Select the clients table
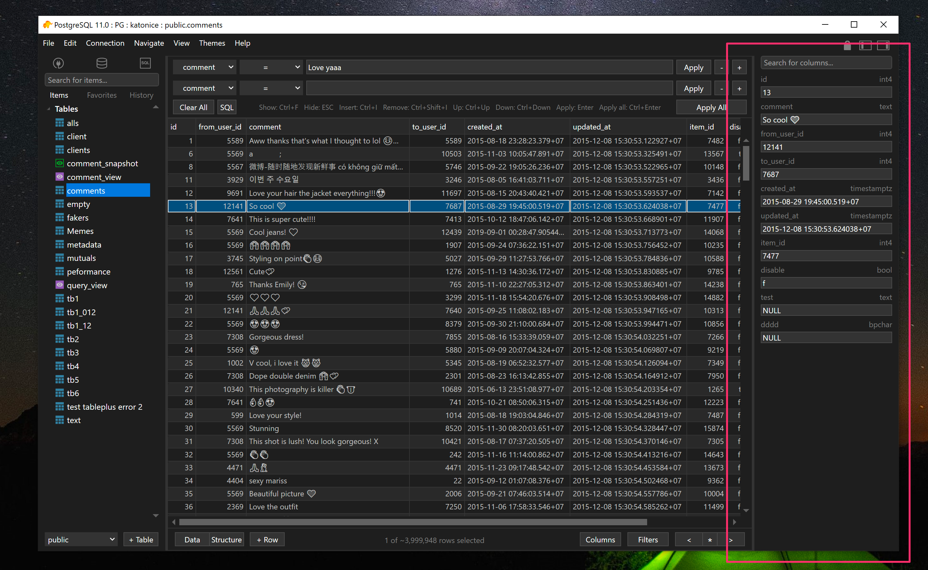The height and width of the screenshot is (570, 928). pos(78,150)
